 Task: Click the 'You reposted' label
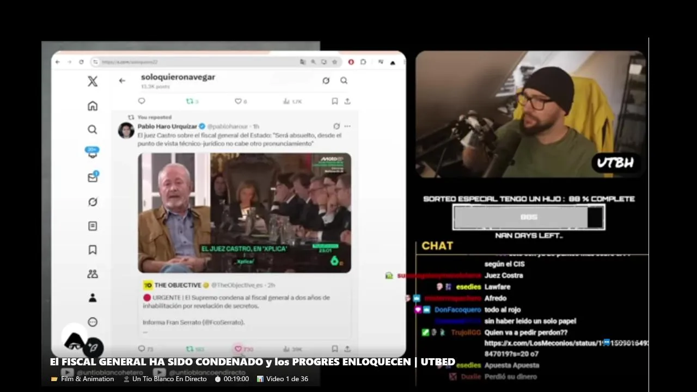click(x=155, y=117)
